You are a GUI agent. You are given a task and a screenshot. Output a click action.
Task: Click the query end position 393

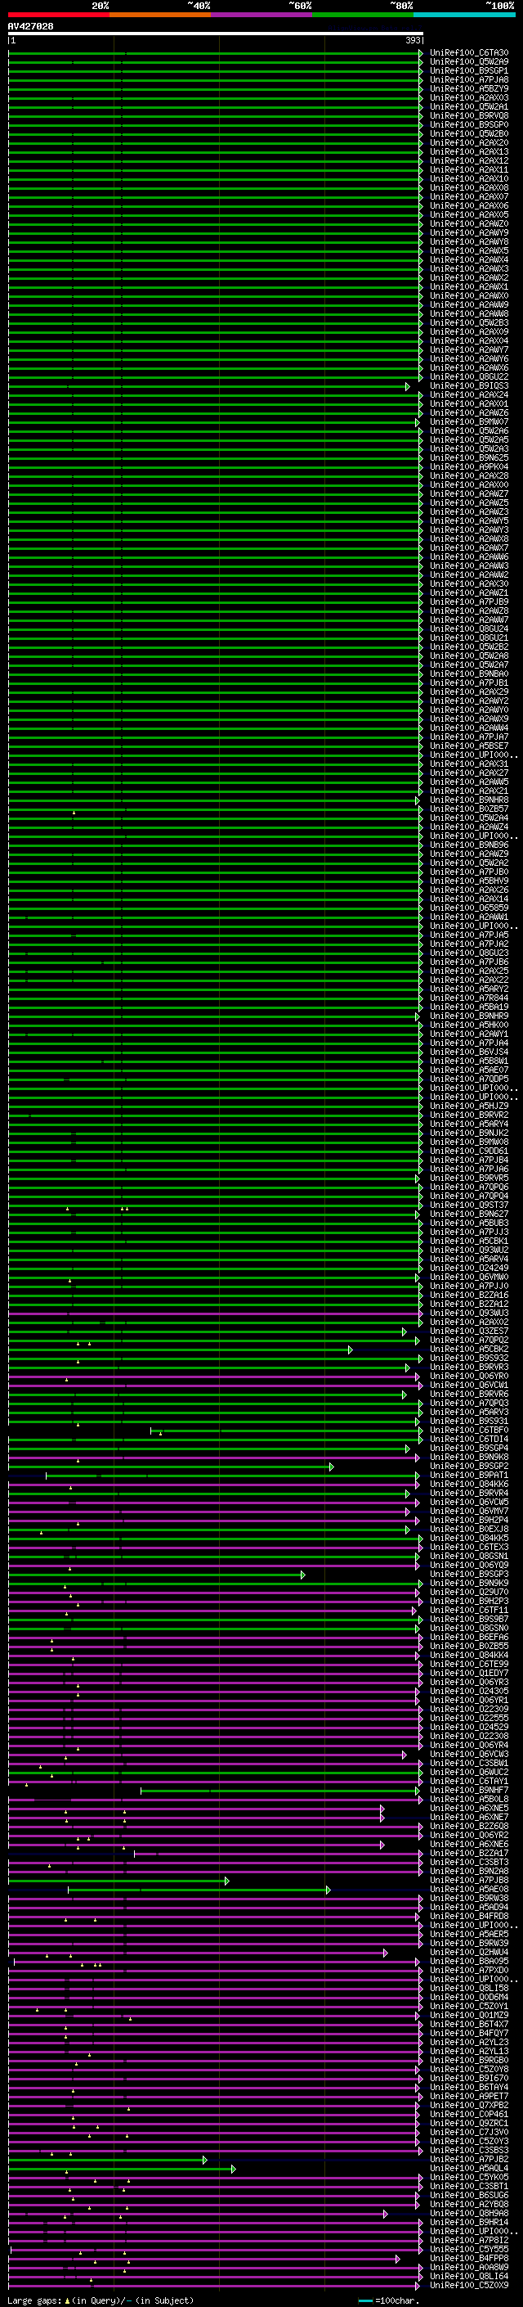[x=413, y=40]
